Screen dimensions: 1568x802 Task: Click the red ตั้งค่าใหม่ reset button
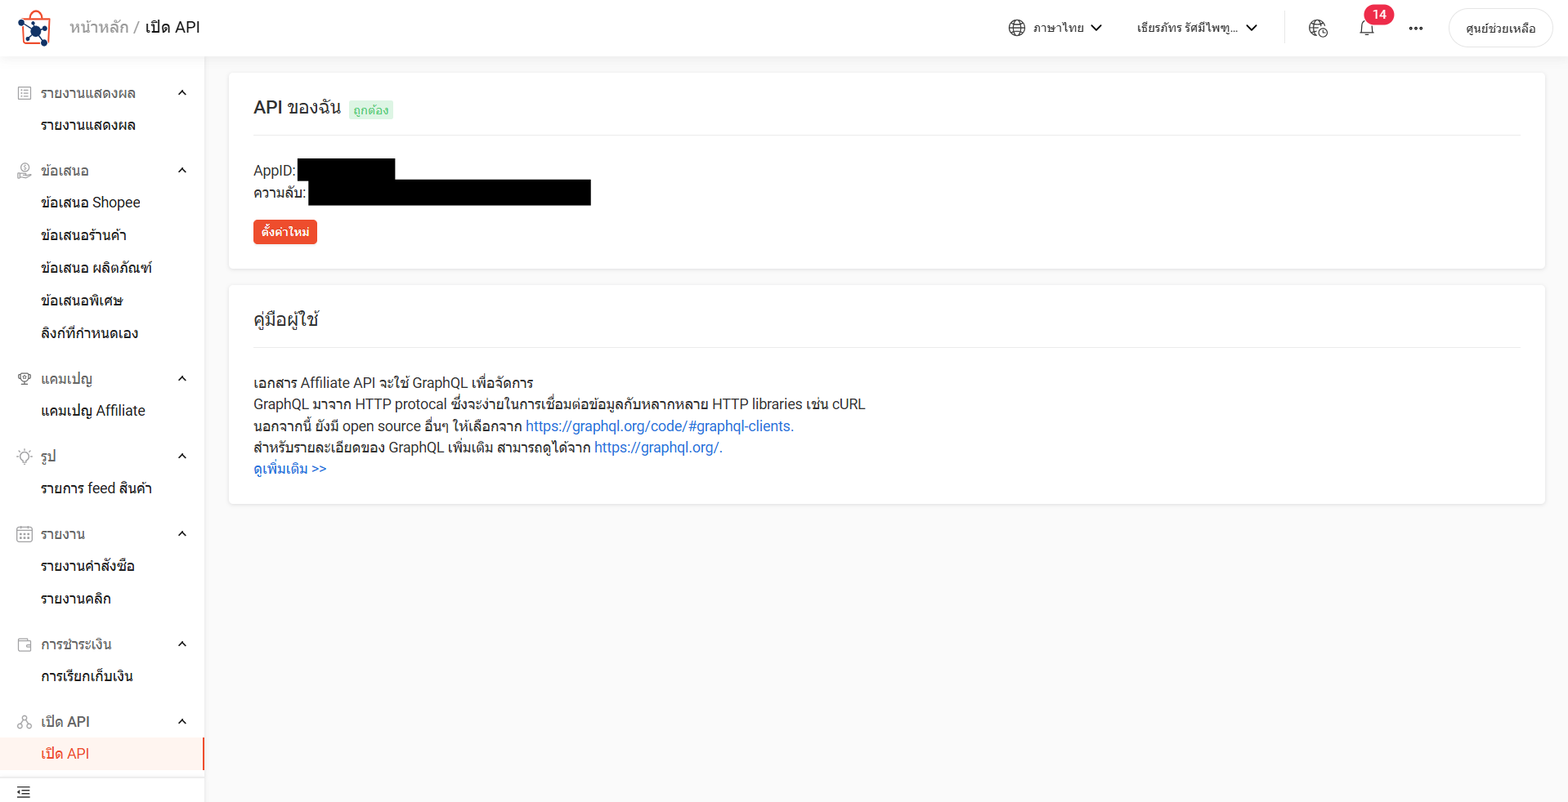(284, 232)
